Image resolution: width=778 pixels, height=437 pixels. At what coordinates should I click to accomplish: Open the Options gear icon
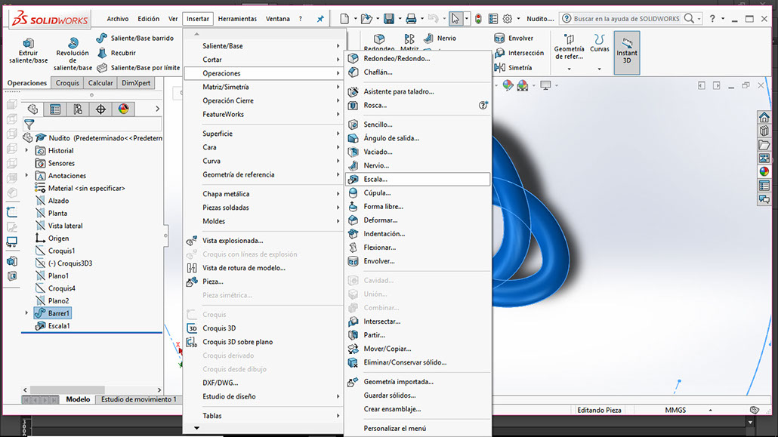point(507,19)
